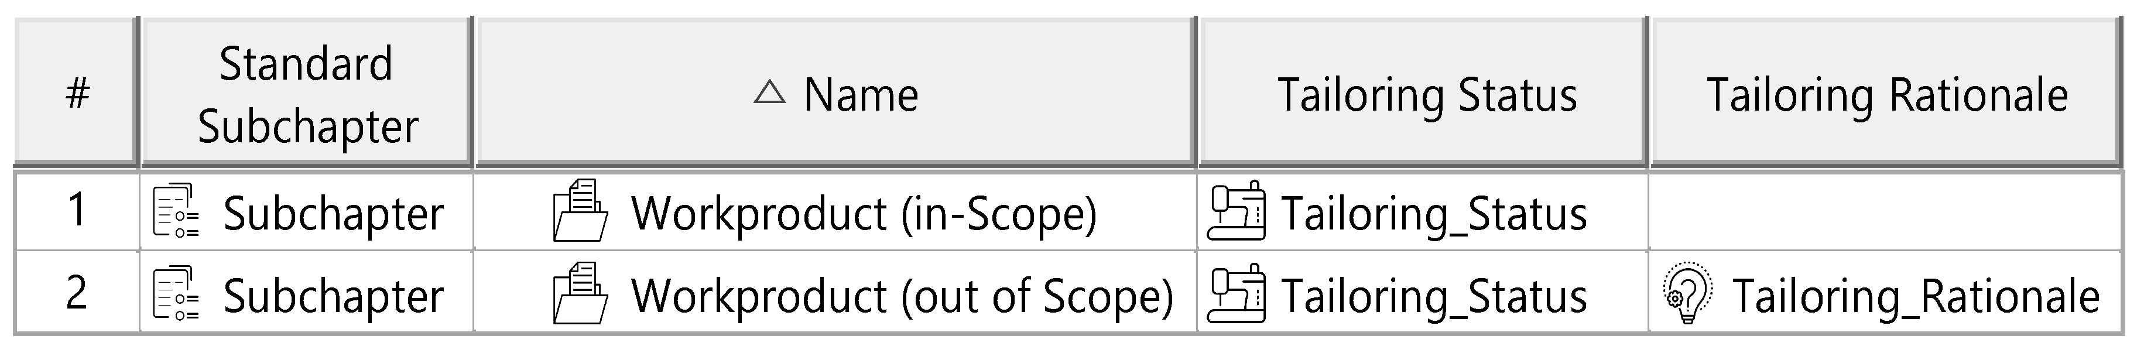2144x353 pixels.
Task: Click the Tailoring Rationale column header
Action: click(x=1887, y=94)
